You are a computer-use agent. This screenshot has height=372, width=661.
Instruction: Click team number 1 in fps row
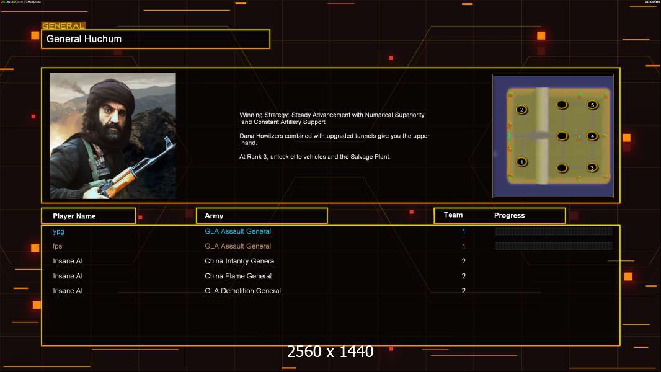464,246
